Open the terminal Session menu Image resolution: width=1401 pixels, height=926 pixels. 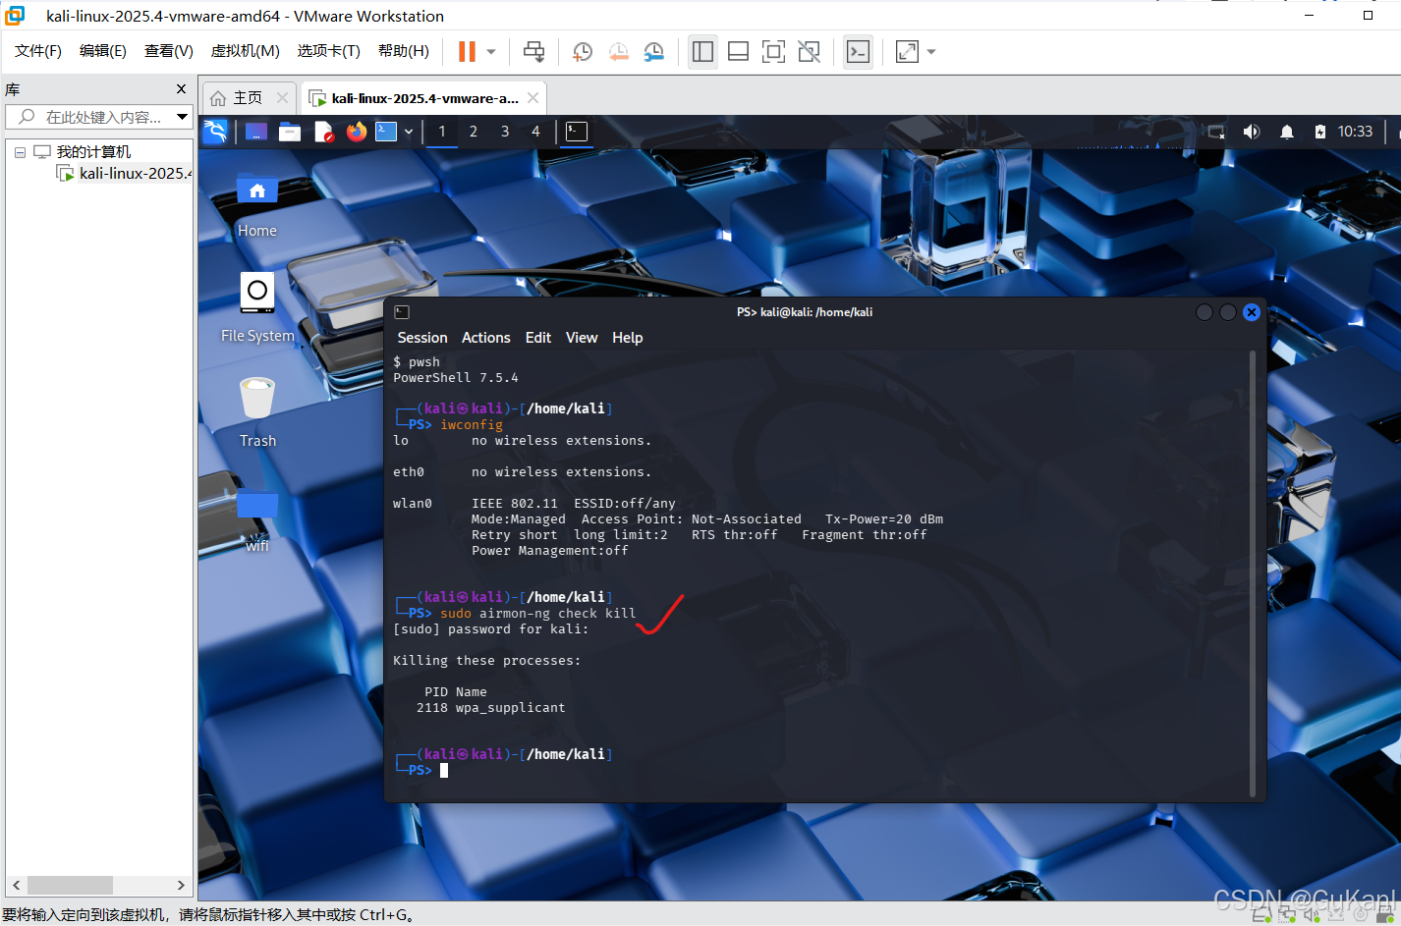point(422,338)
